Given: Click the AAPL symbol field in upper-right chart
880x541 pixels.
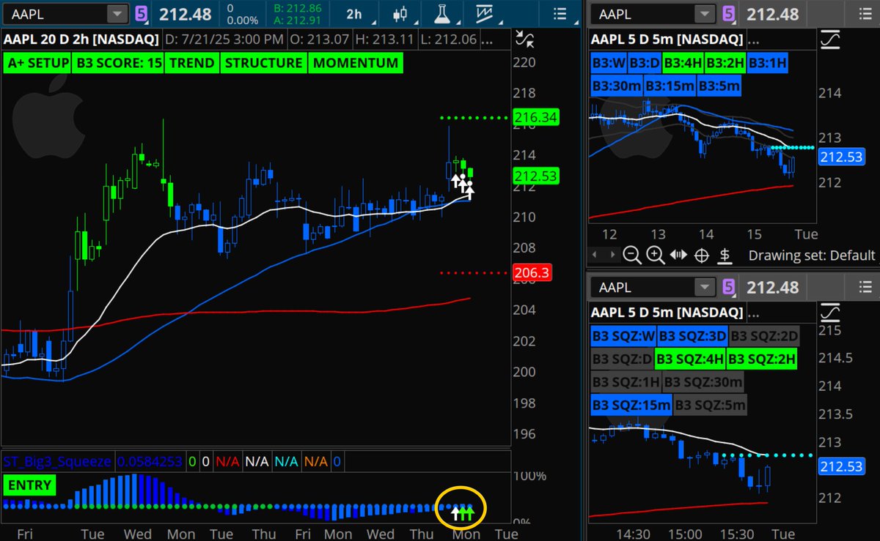Looking at the screenshot, I should pos(644,13).
